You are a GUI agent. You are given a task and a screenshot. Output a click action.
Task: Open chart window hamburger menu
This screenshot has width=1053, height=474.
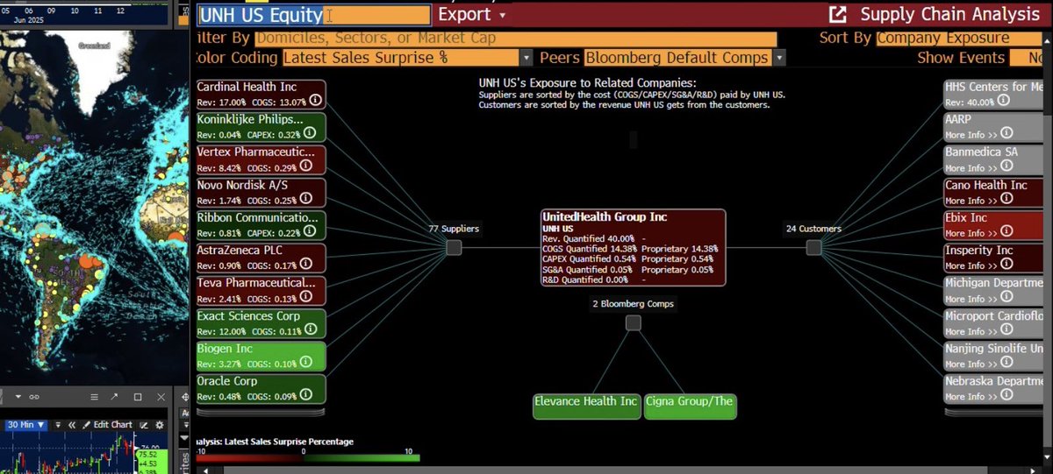point(95,397)
